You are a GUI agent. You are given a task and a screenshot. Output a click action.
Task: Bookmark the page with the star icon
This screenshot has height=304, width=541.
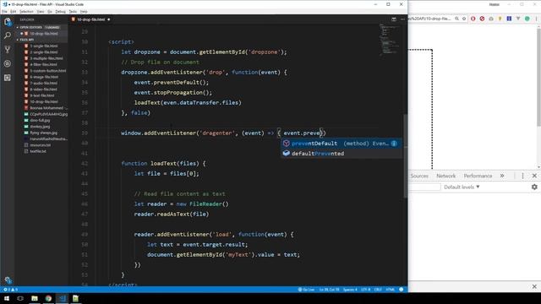pos(464,19)
